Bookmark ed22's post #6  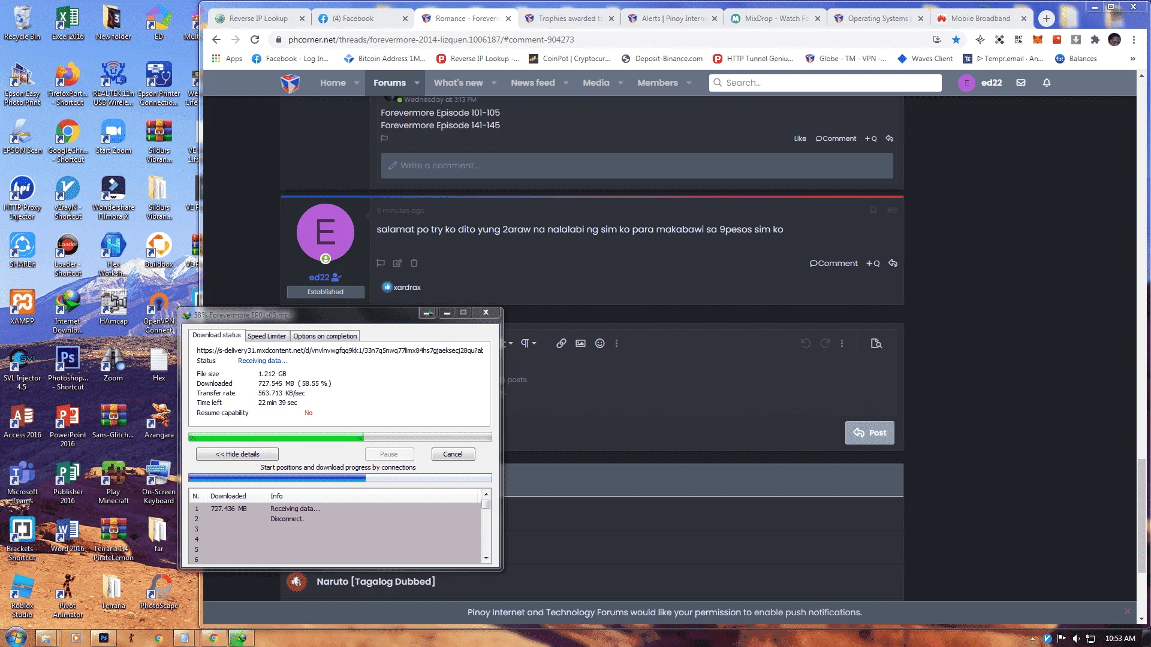(x=873, y=210)
